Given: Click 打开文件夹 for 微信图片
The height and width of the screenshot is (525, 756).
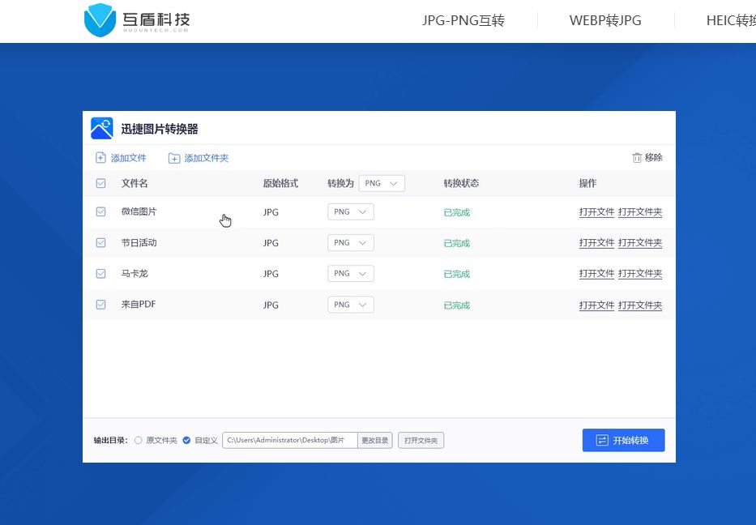Looking at the screenshot, I should [x=640, y=212].
